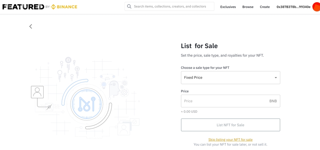Viewport: 320px width, 150px height.
Task: Click the circular NFT emblem illustration
Action: click(x=87, y=105)
